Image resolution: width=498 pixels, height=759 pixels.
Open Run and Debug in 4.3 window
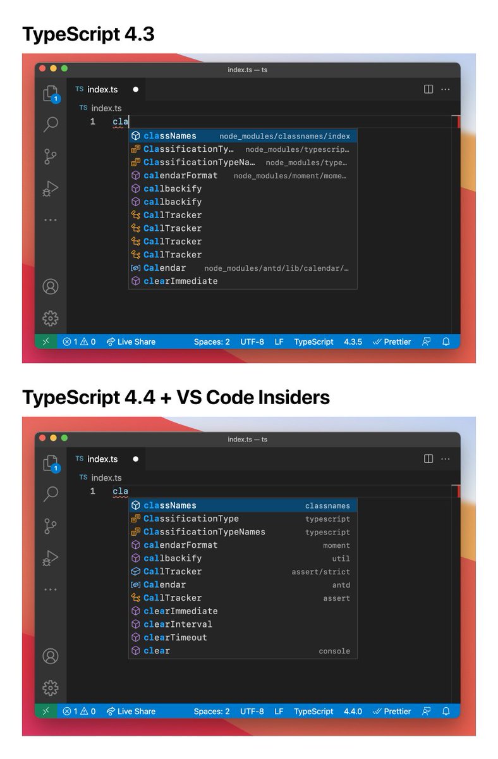[x=51, y=188]
